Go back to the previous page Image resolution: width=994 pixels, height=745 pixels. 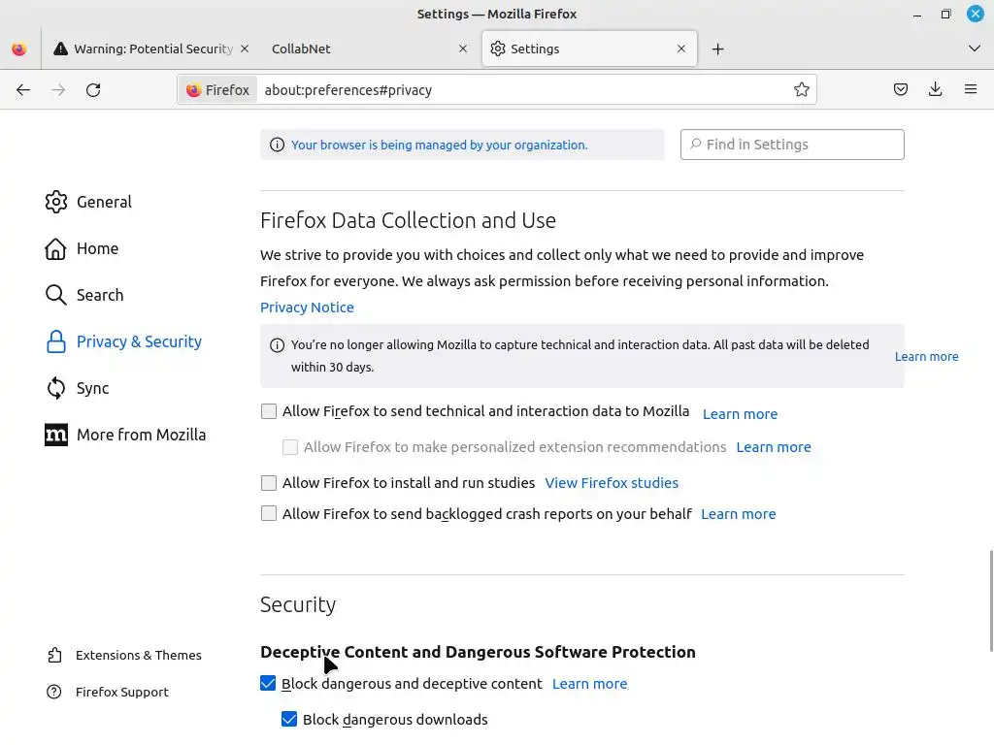click(23, 89)
